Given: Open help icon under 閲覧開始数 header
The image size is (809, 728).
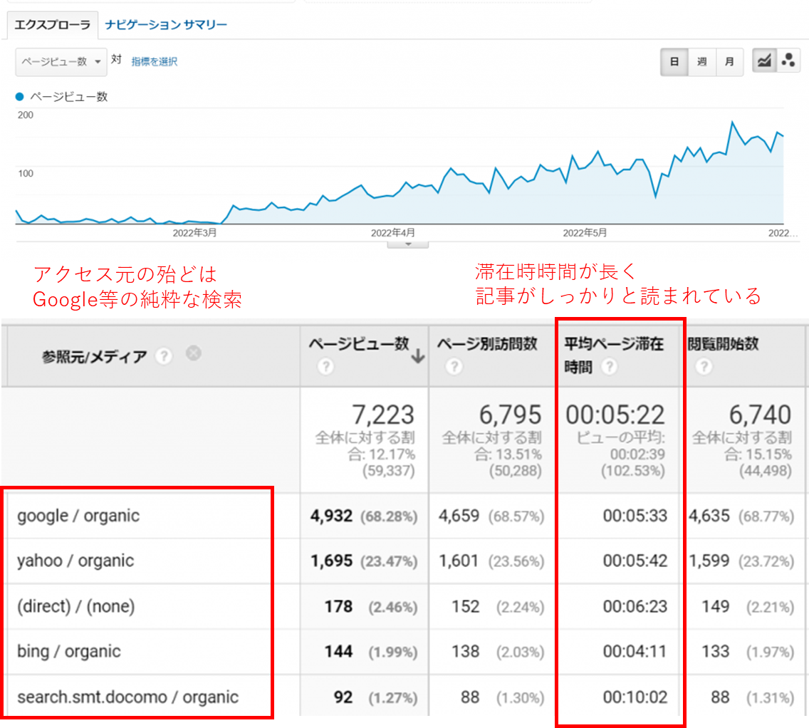Looking at the screenshot, I should tap(704, 367).
